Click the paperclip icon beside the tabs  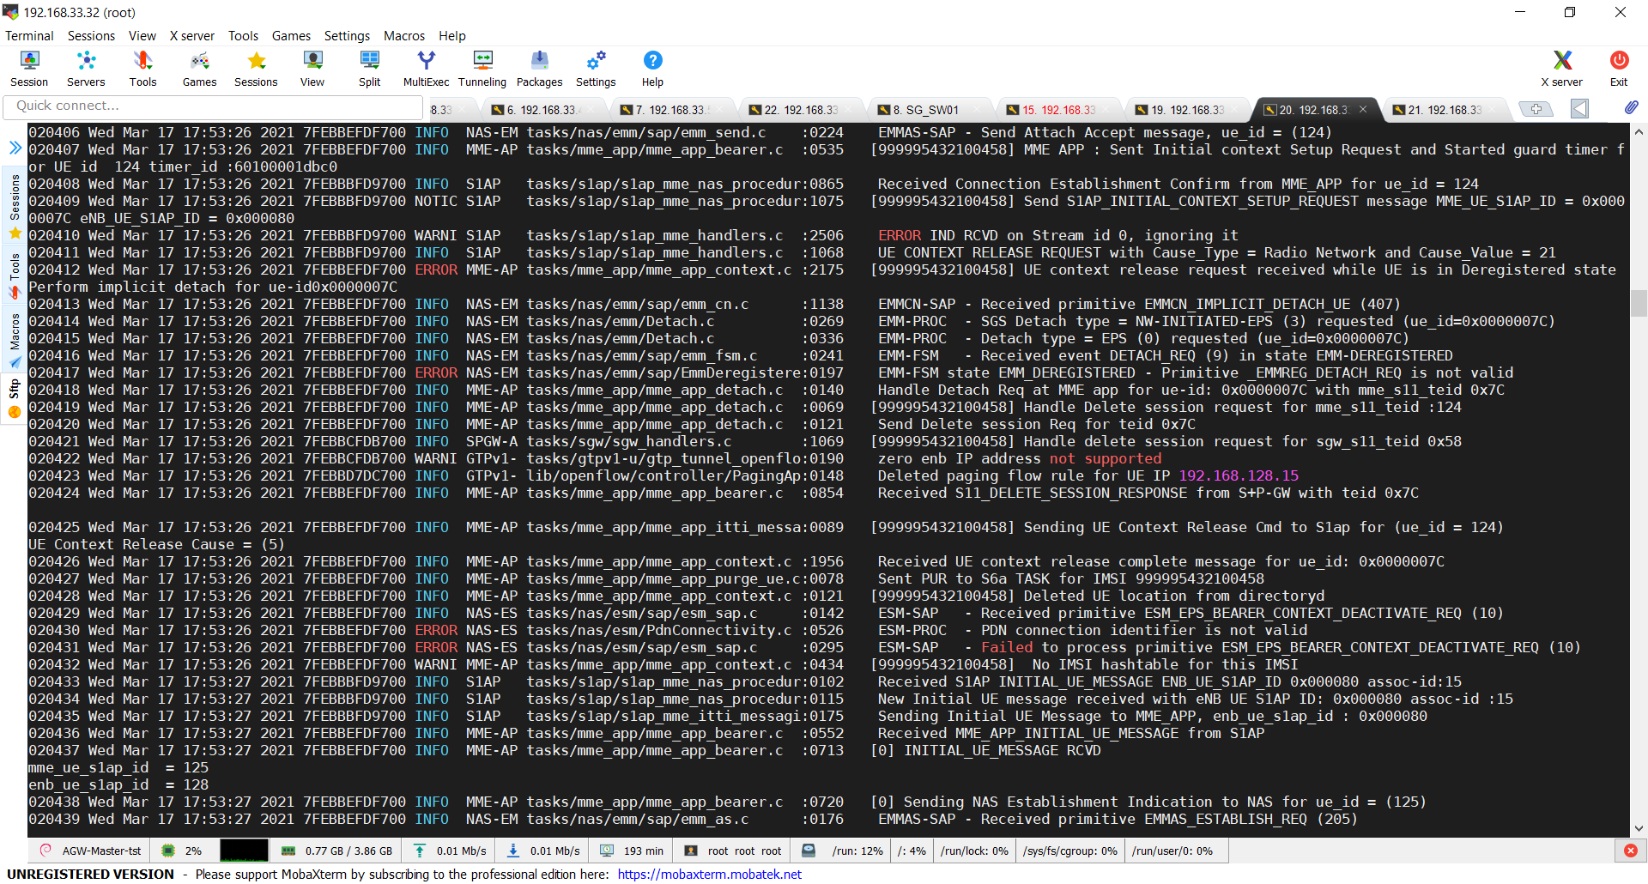(1632, 108)
